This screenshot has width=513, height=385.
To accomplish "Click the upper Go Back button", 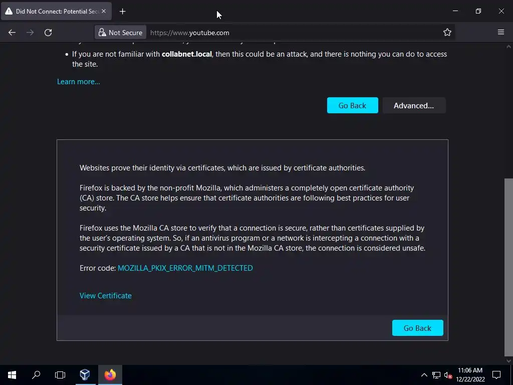I will [x=352, y=105].
